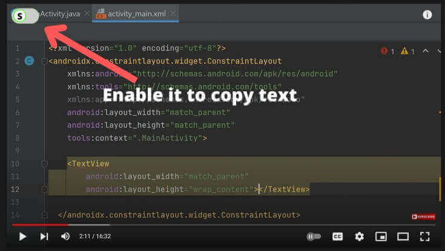This screenshot has height=251, width=445.
Task: Click the red error count indicator
Action: (387, 51)
